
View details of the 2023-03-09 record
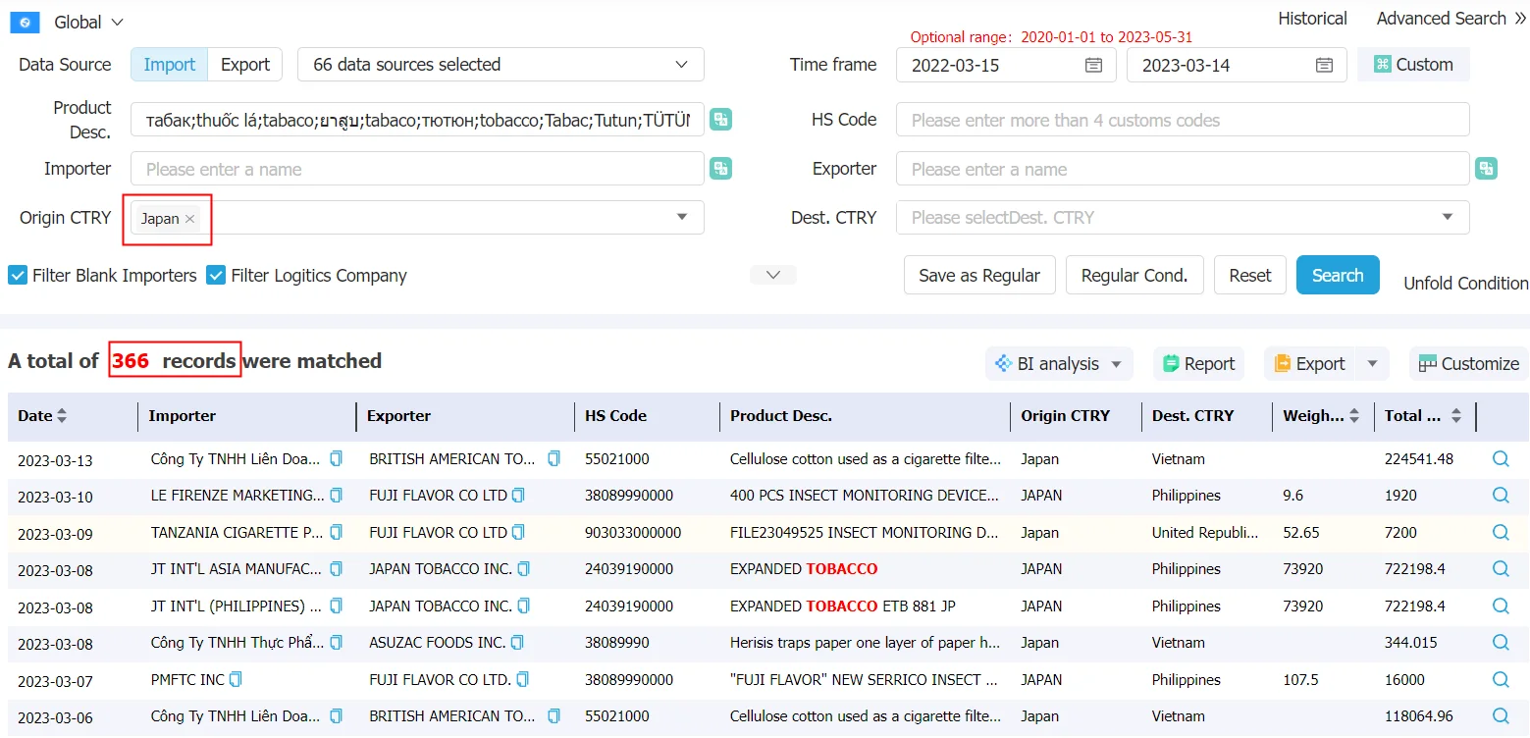point(1501,532)
